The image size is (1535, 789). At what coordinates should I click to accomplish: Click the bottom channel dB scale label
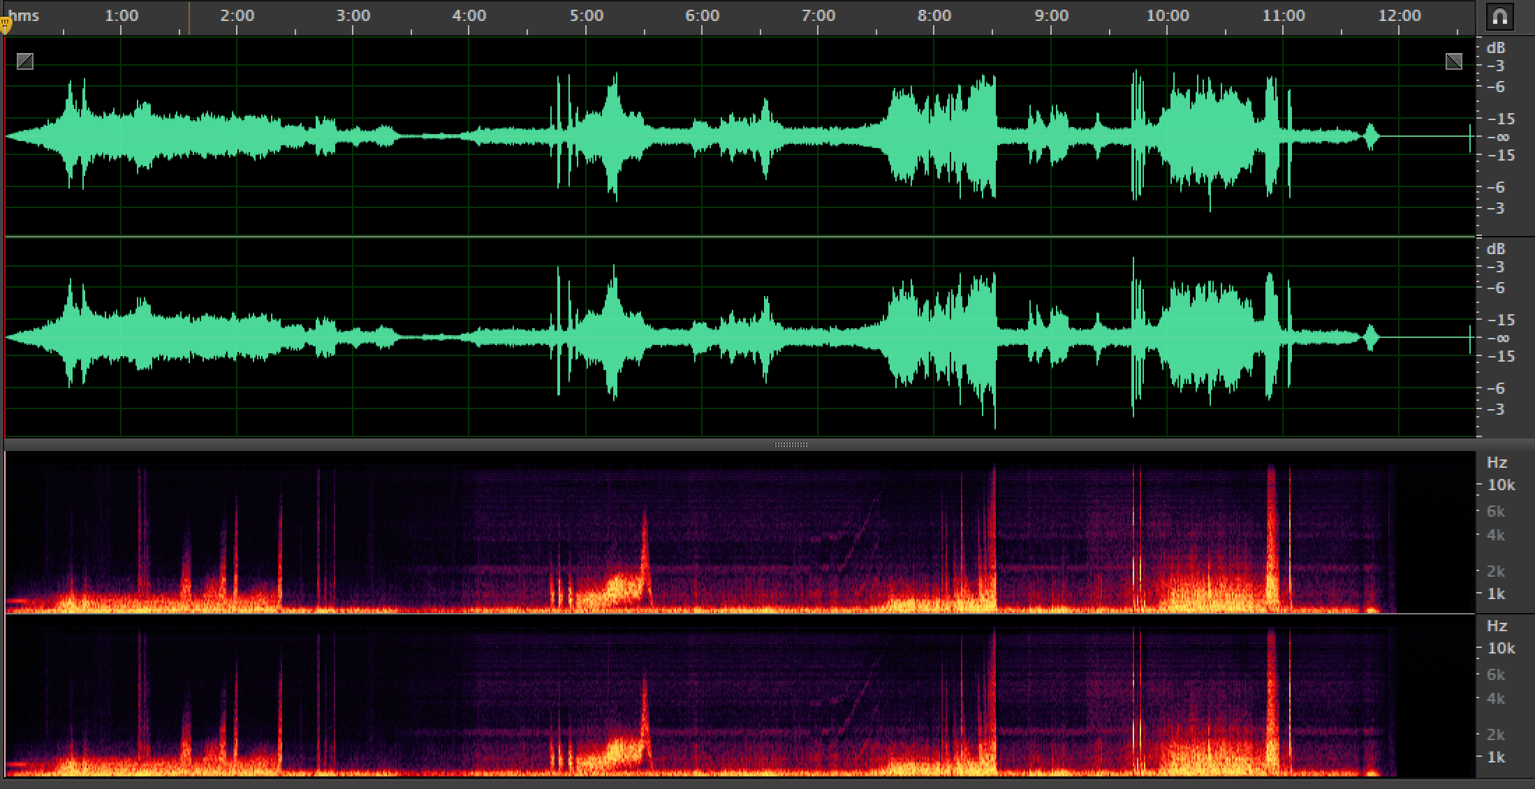(x=1496, y=249)
